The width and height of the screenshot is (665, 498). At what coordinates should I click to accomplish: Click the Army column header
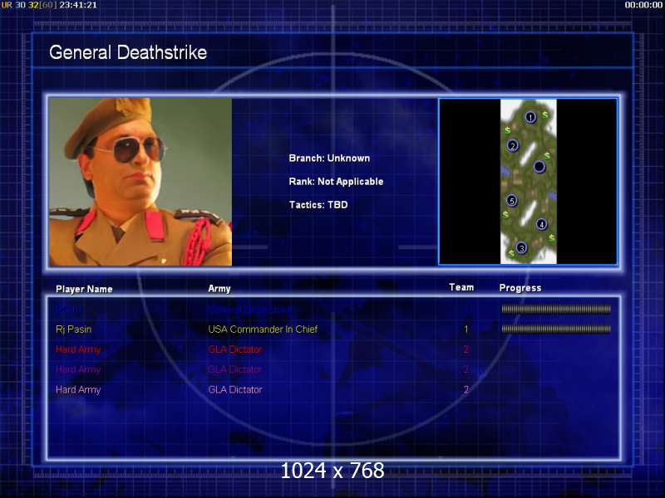pos(219,289)
